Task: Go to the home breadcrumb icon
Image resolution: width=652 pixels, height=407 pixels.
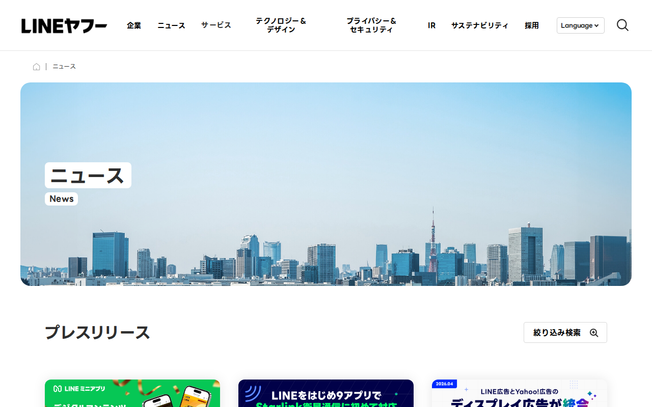Action: (36, 67)
